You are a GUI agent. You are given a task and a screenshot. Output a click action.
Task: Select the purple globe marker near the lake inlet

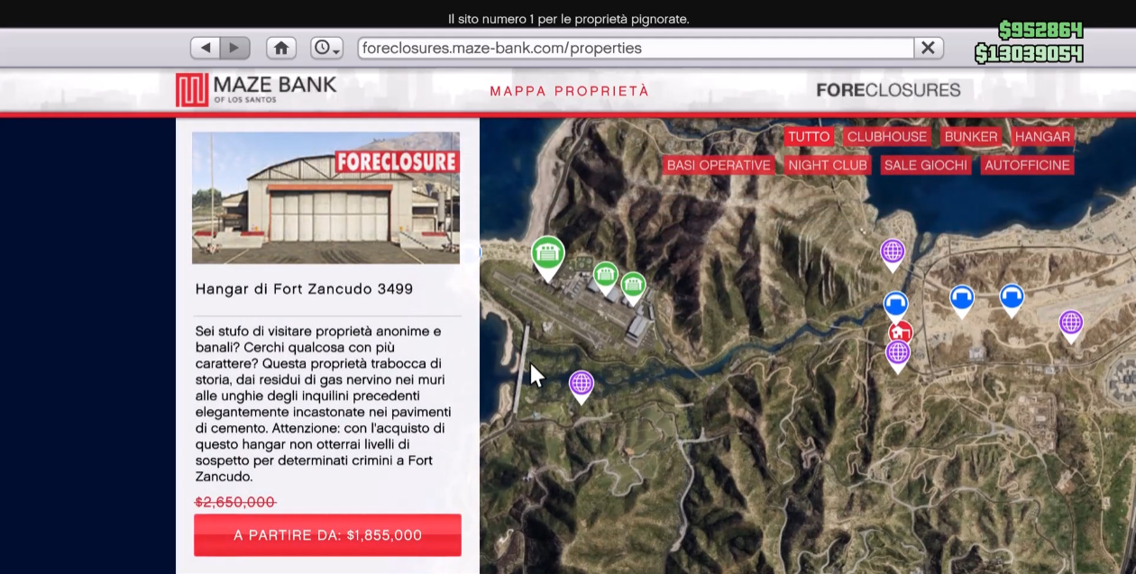click(x=893, y=252)
